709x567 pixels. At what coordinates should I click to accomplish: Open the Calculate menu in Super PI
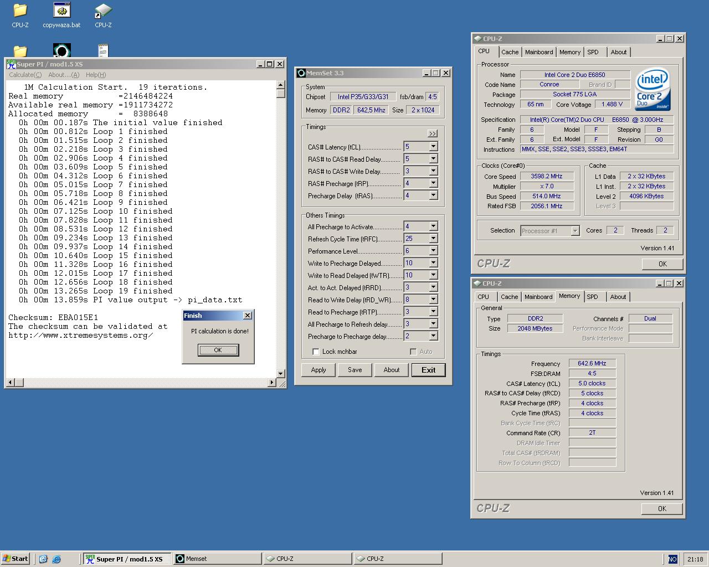click(x=25, y=75)
